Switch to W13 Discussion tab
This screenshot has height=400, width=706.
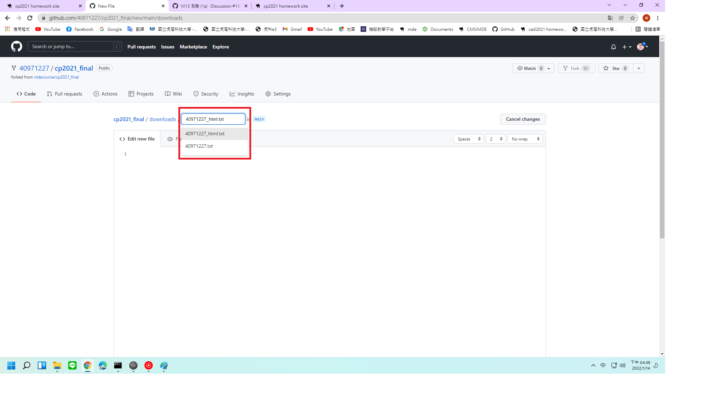click(x=210, y=6)
